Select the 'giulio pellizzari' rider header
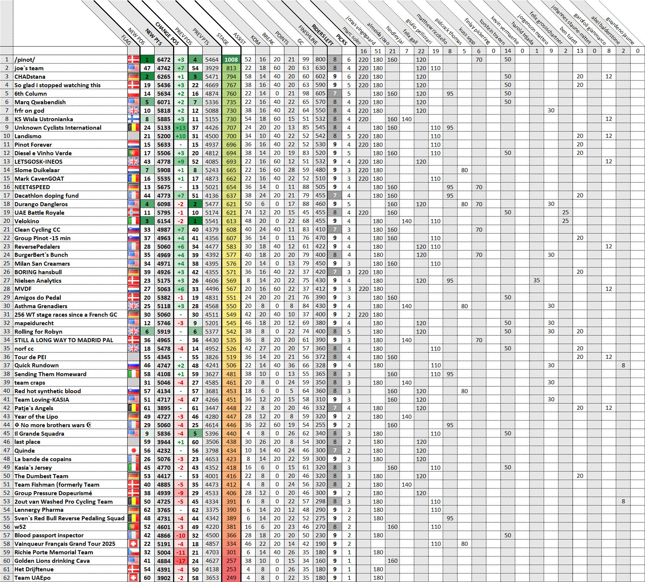Image resolution: width=645 pixels, height=582 pixels. tap(419, 31)
